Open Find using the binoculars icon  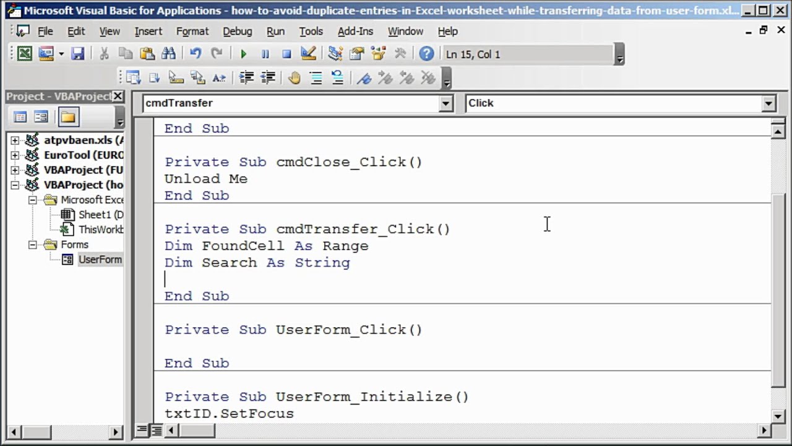168,54
